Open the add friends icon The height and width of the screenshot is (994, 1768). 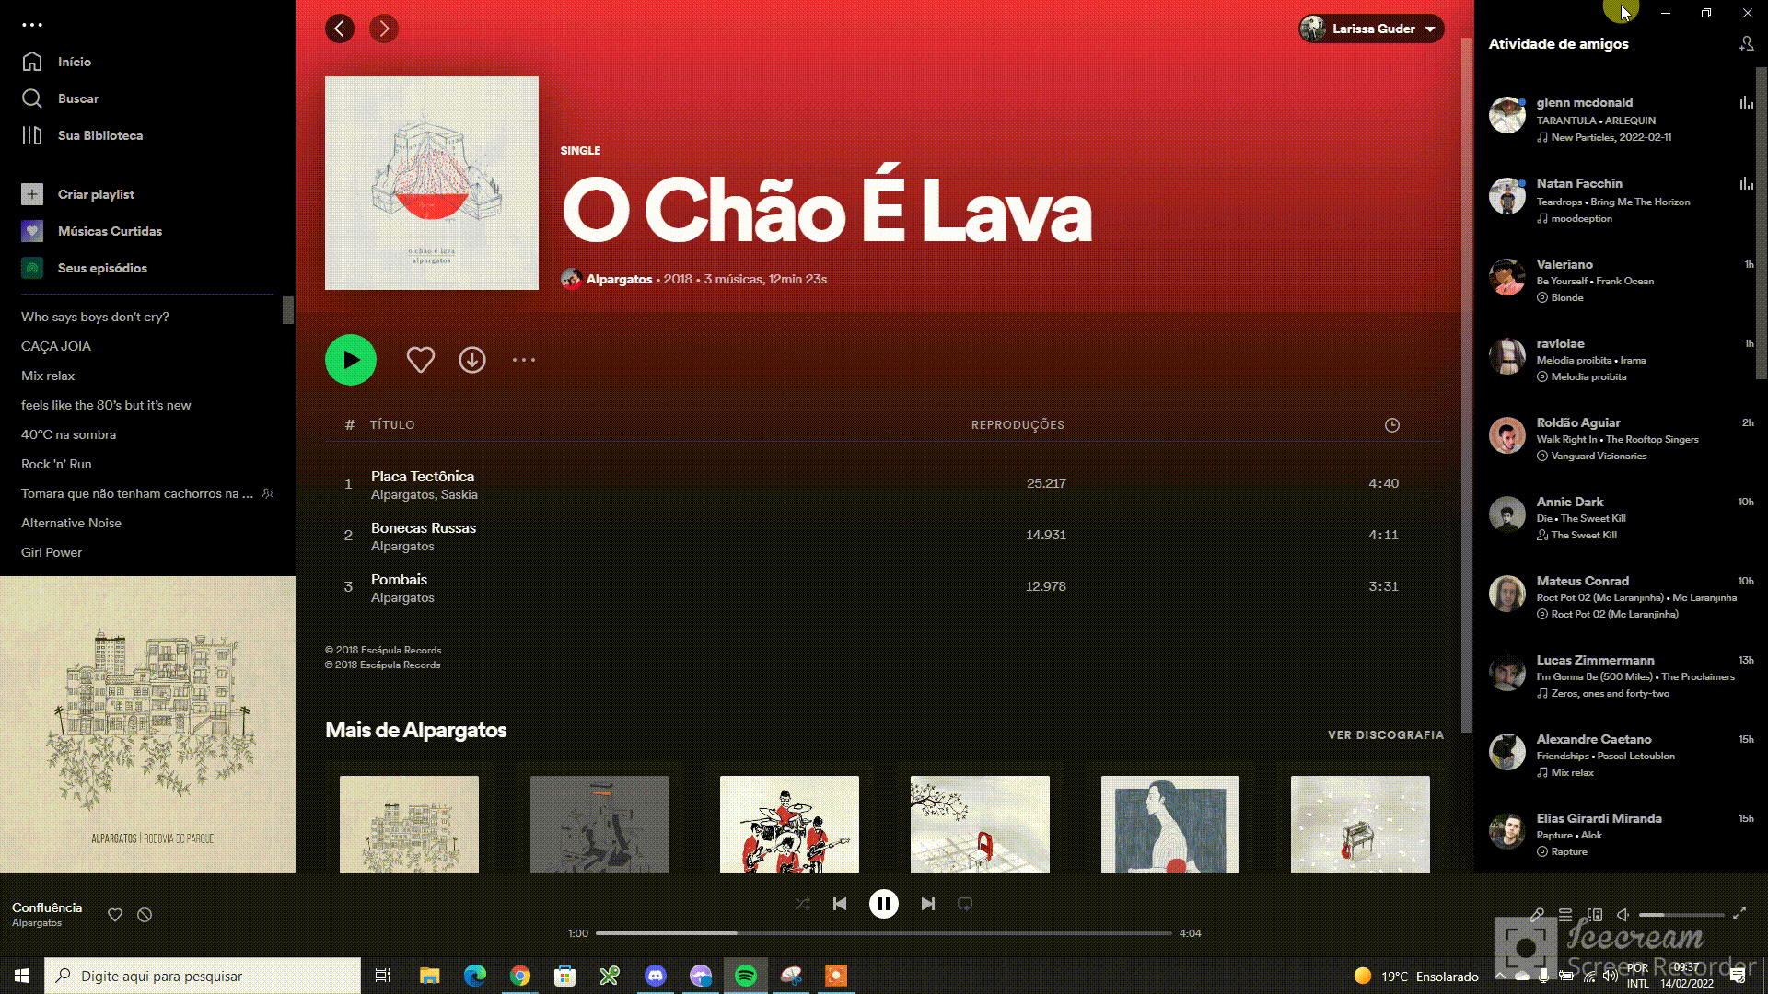tap(1746, 44)
